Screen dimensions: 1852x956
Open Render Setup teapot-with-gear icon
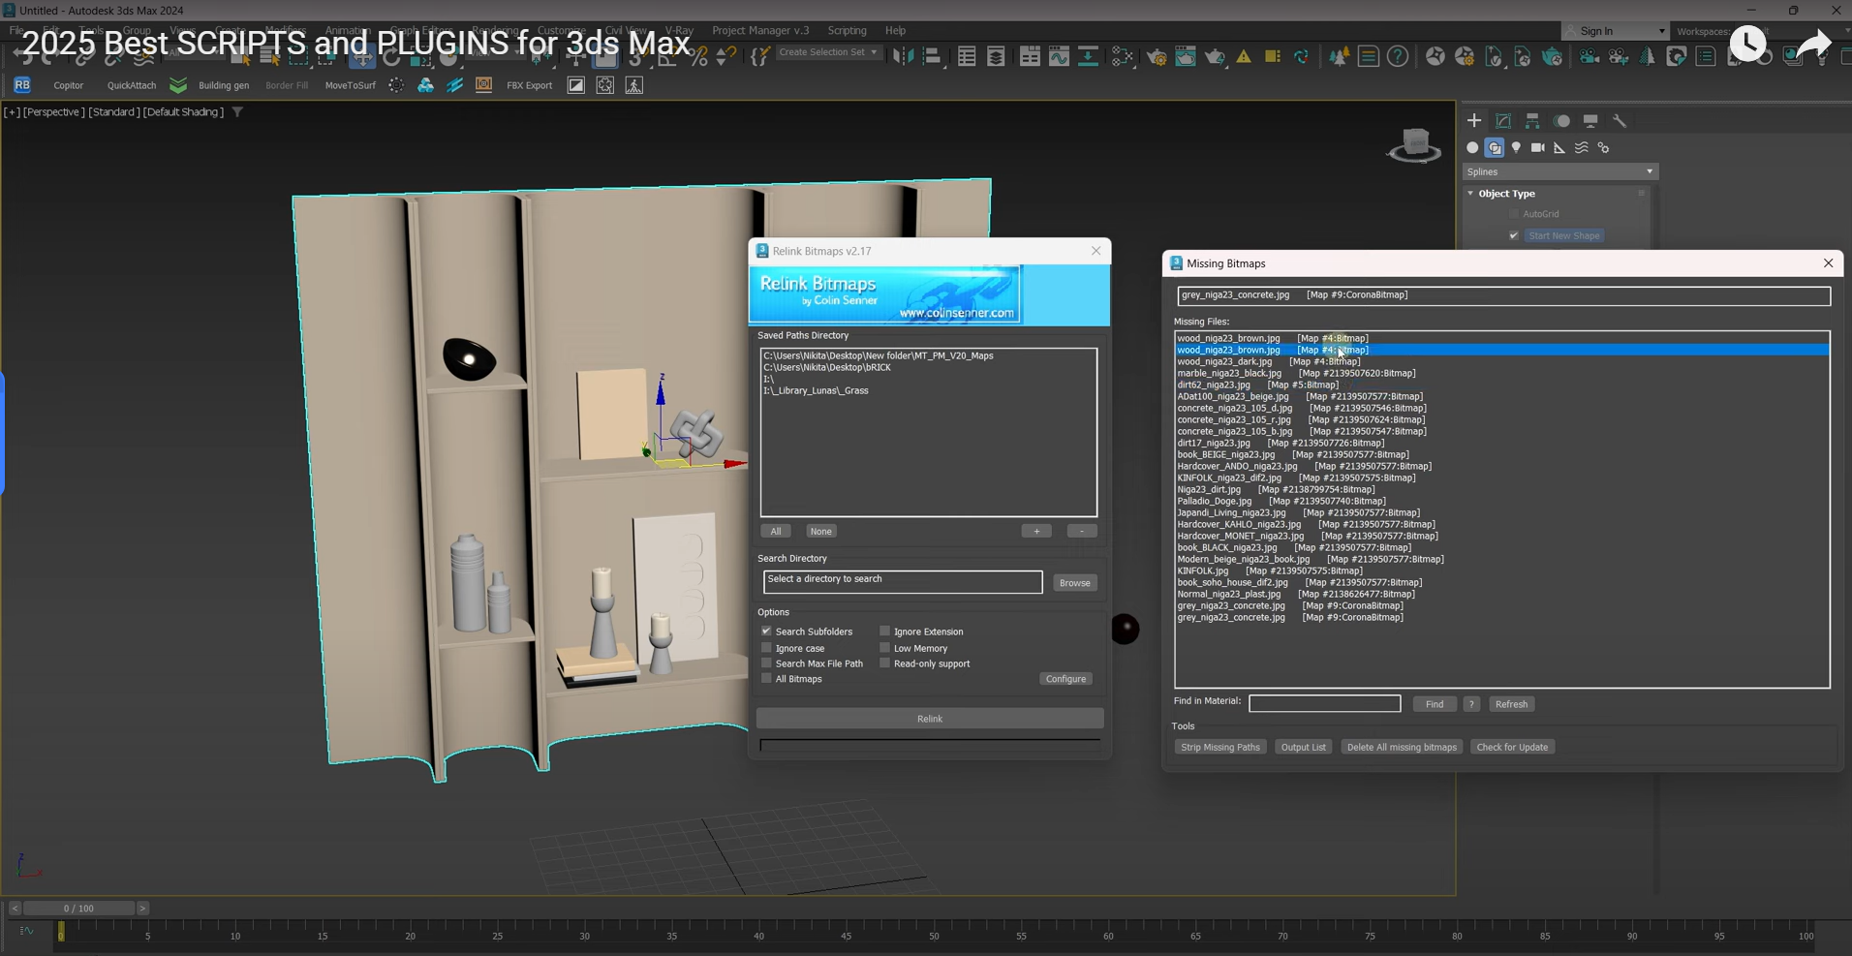(x=1157, y=56)
